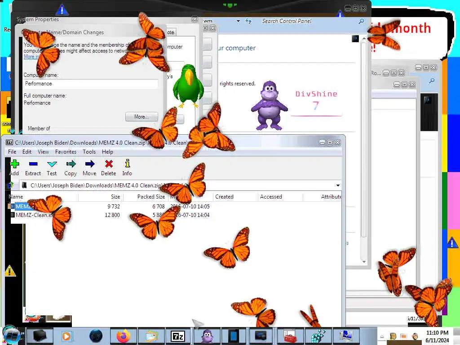Viewport: 460px width, 345px height.
Task: Click the size value 9 732
Action: point(114,207)
